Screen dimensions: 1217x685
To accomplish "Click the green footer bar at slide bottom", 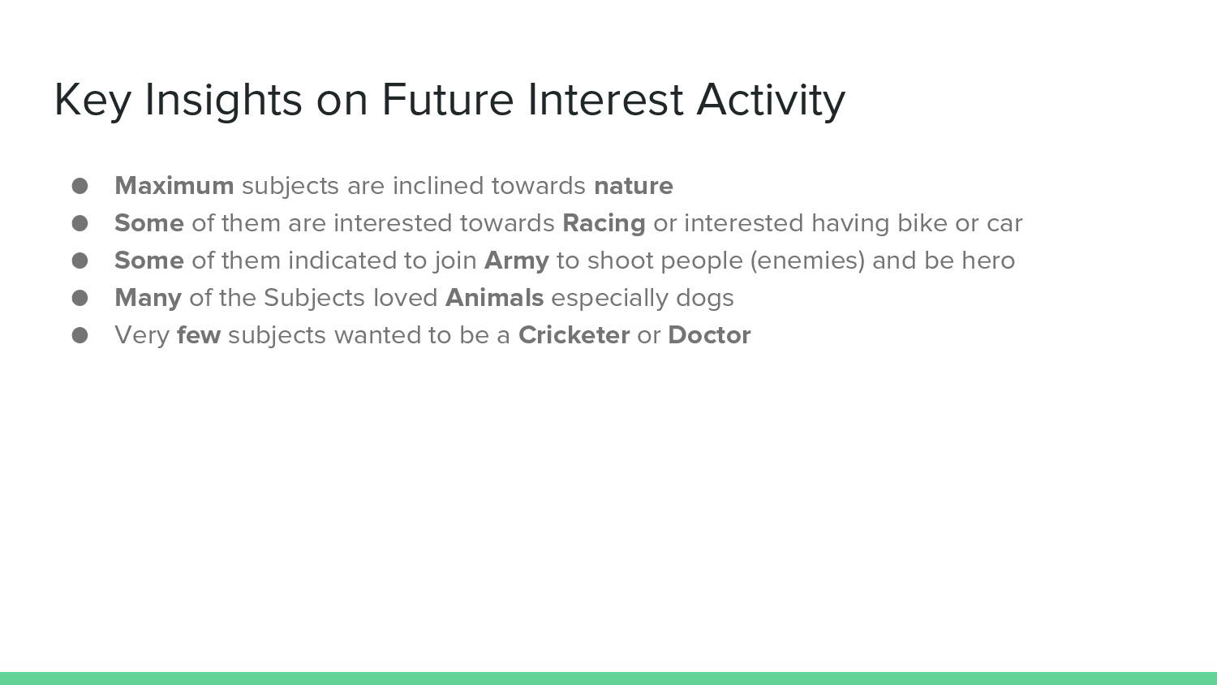I will pyautogui.click(x=608, y=679).
